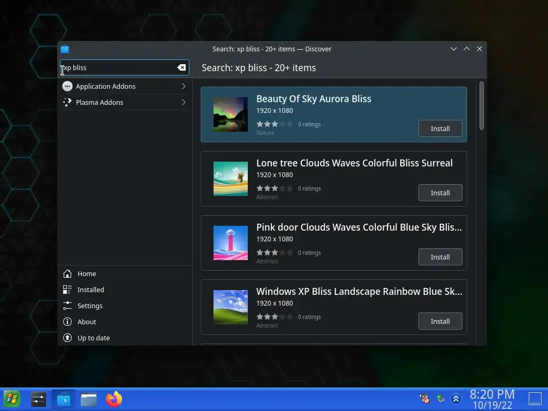
Task: Open the Up to date page
Action: point(124,338)
